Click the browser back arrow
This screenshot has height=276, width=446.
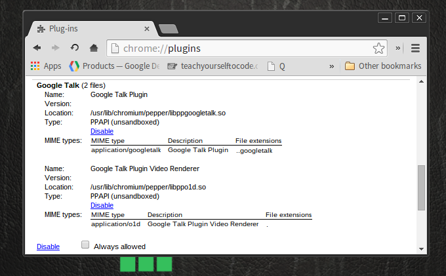[37, 48]
